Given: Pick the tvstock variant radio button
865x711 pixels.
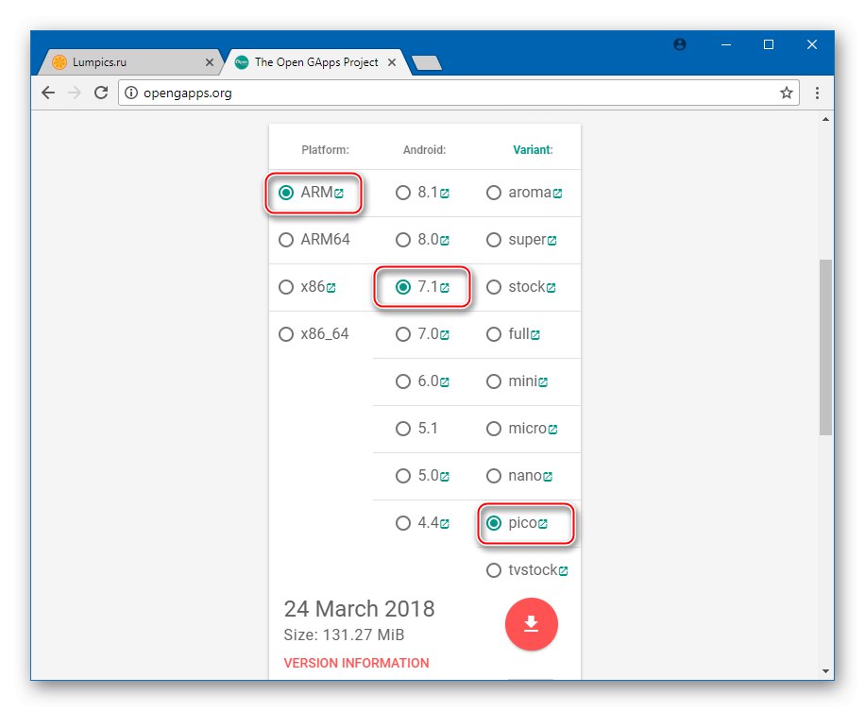Looking at the screenshot, I should click(x=494, y=569).
